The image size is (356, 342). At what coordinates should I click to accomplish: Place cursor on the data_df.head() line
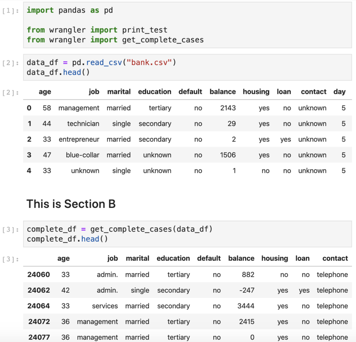click(60, 72)
